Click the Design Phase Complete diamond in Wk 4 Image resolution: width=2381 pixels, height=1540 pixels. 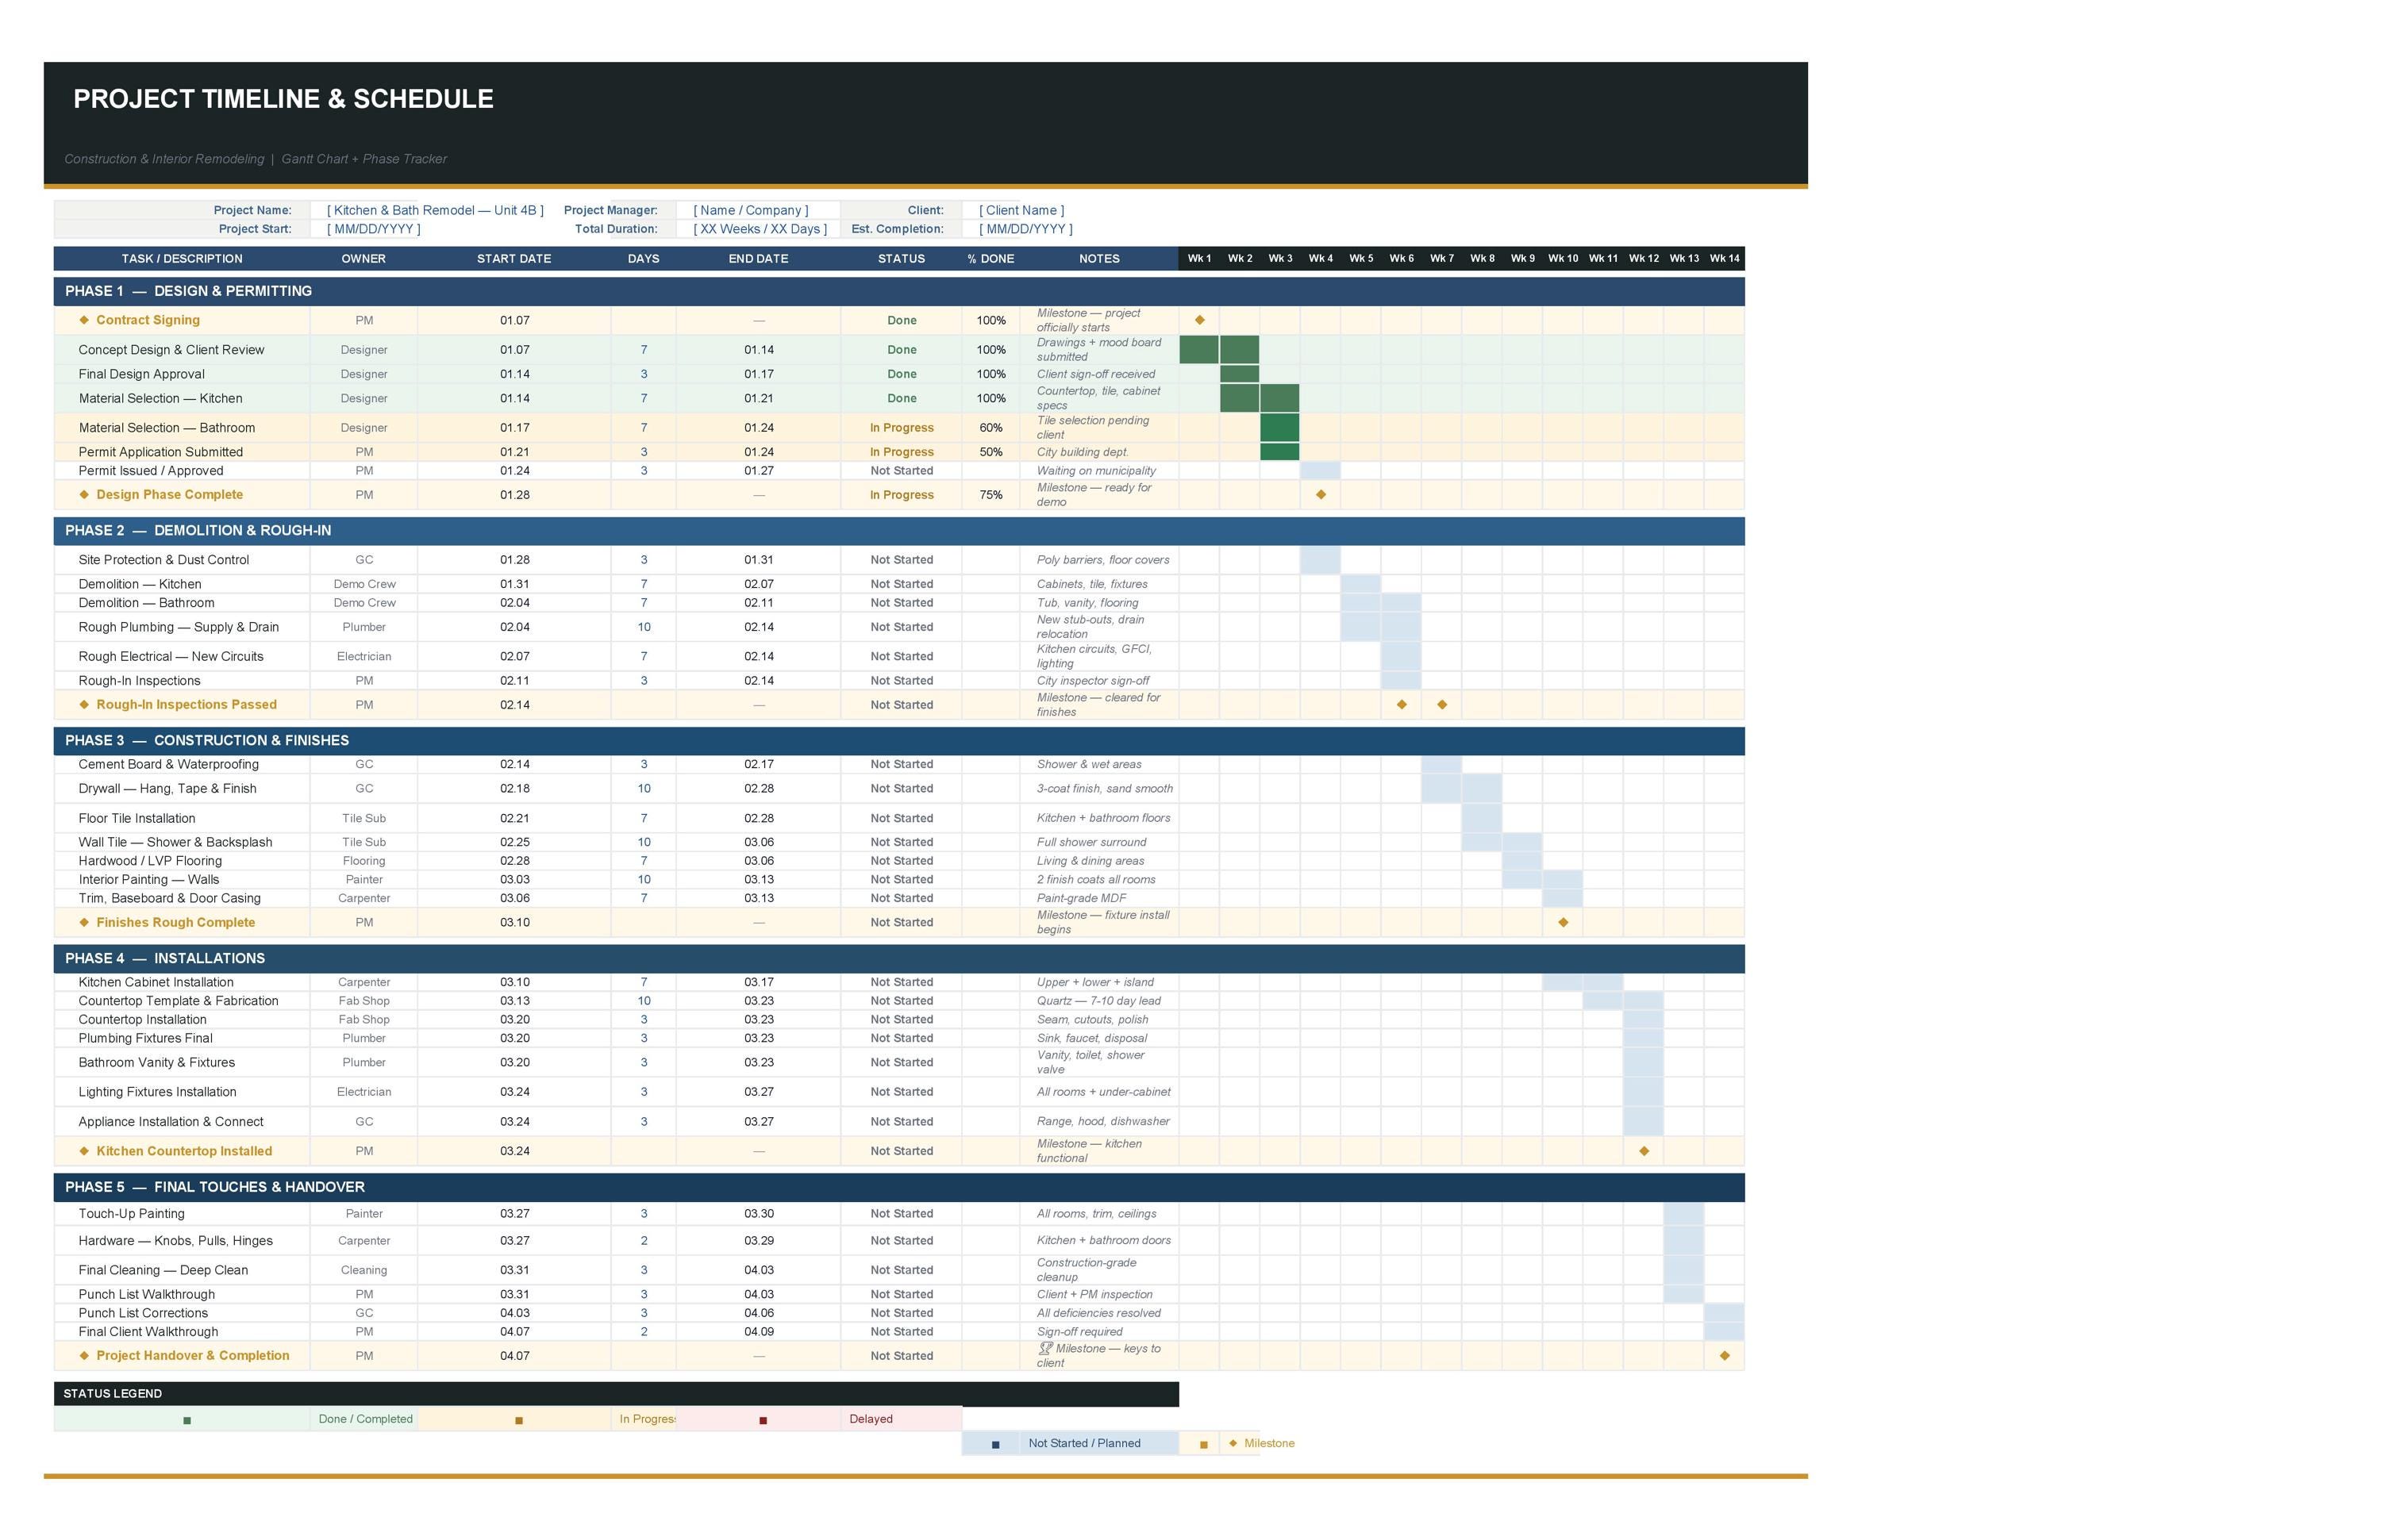(1321, 495)
